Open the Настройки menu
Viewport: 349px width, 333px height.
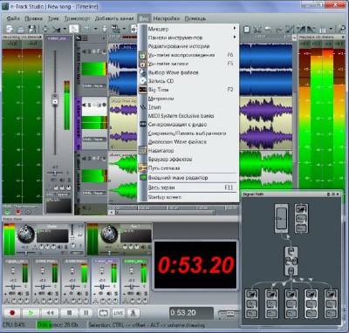click(167, 18)
